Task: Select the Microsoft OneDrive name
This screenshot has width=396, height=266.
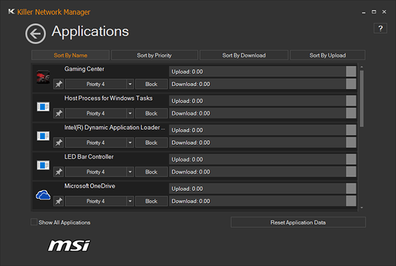Action: coord(90,186)
